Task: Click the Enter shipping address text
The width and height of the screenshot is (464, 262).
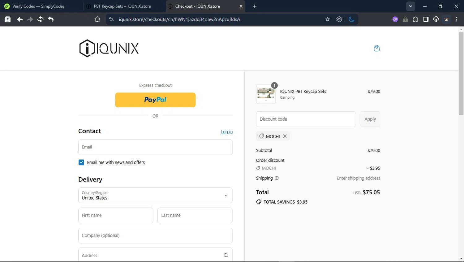Action: (x=359, y=178)
